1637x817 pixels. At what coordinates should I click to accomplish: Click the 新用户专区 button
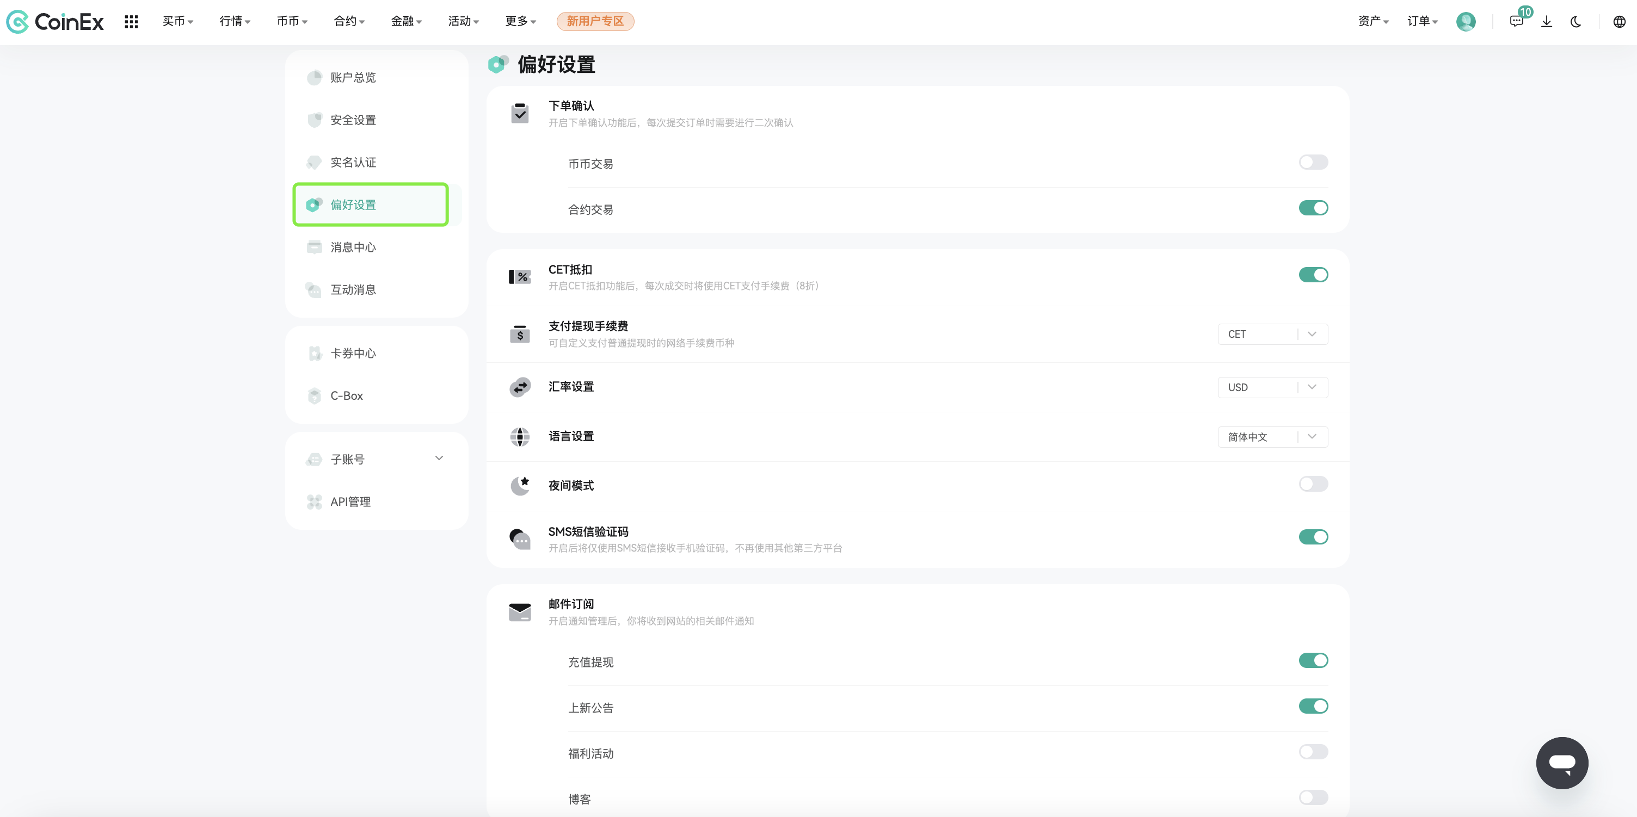point(595,22)
